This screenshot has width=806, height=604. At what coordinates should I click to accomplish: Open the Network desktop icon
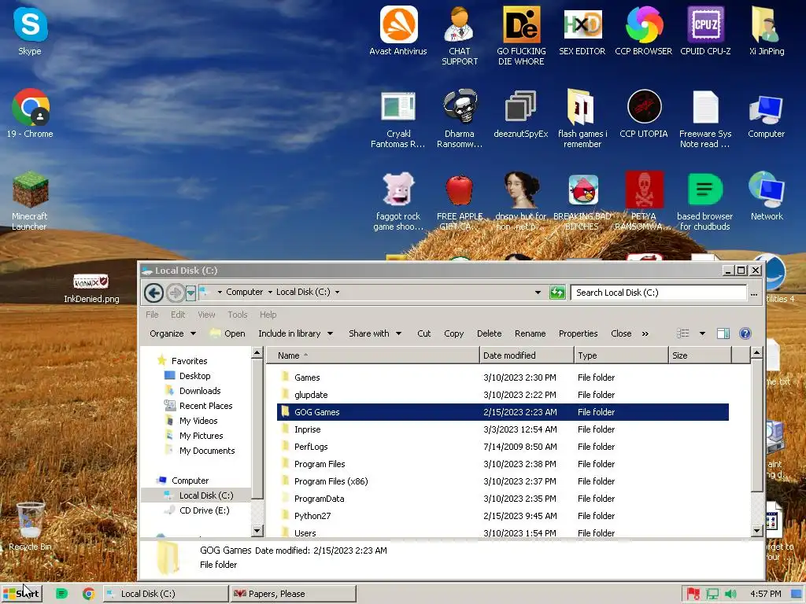click(767, 196)
